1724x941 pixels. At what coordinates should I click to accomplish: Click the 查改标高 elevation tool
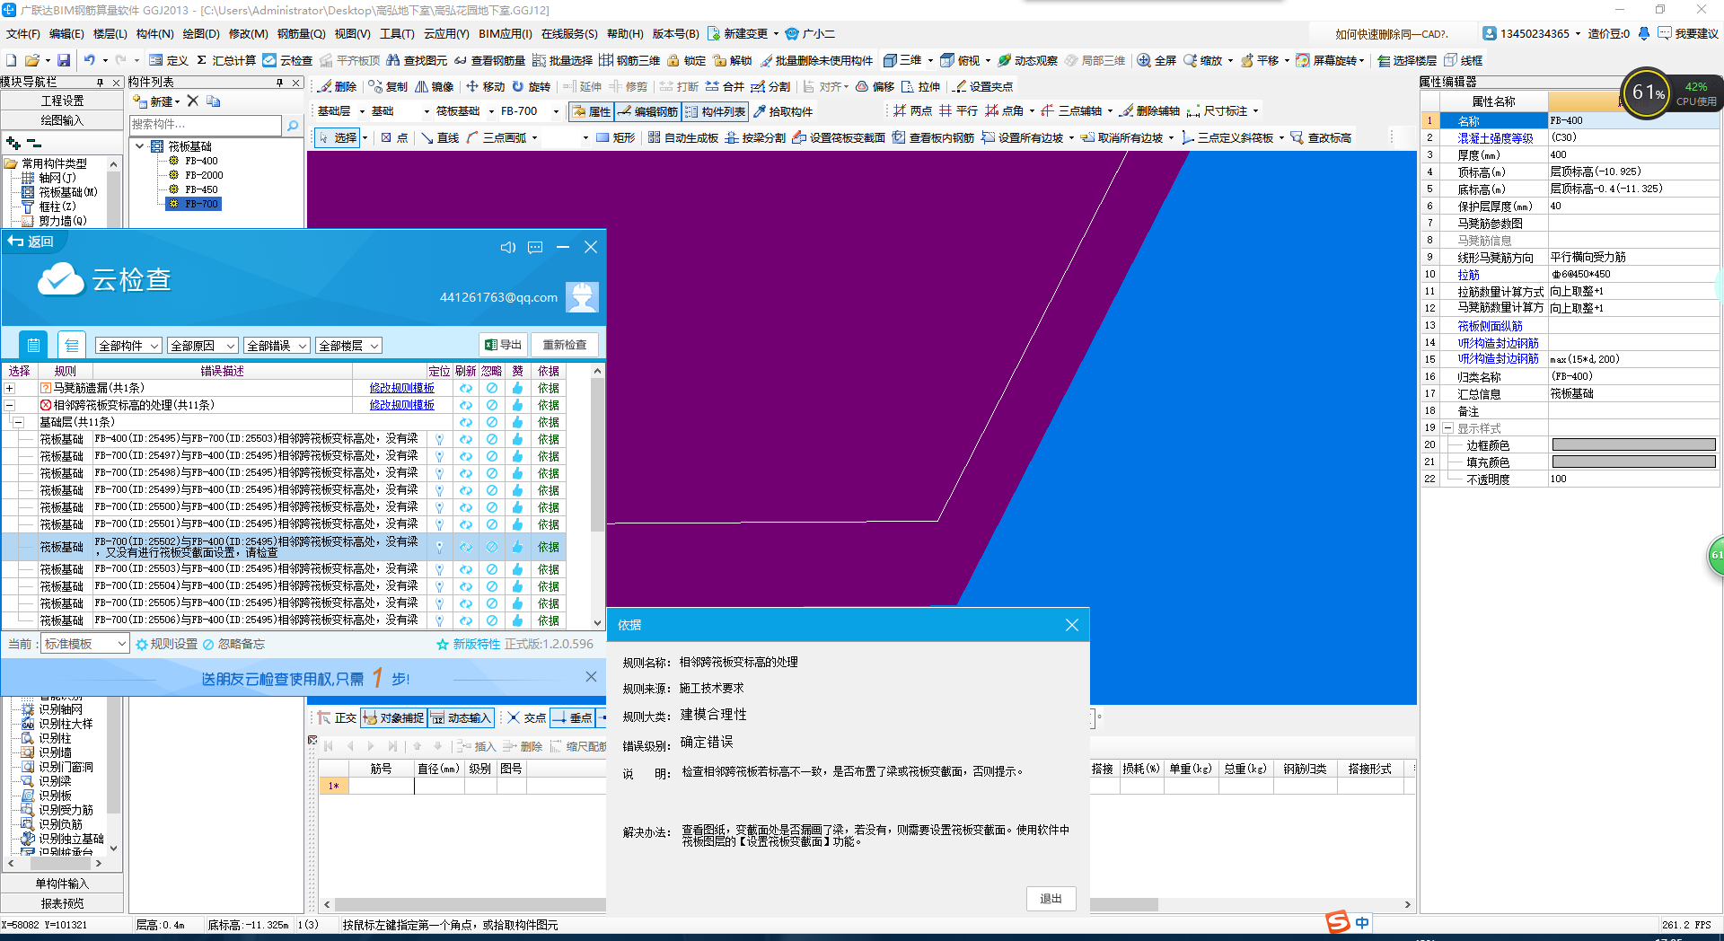[x=1321, y=137]
